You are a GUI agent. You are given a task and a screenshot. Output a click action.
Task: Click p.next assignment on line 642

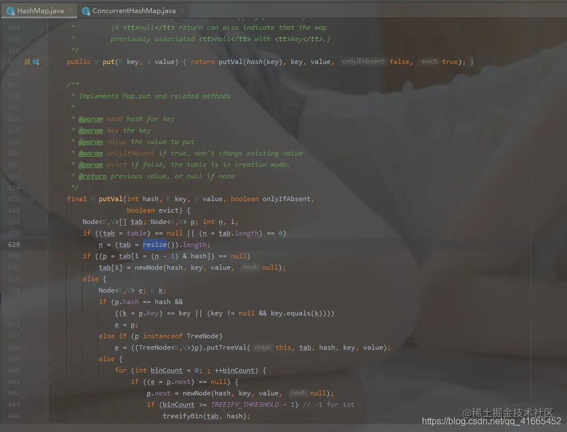point(158,393)
